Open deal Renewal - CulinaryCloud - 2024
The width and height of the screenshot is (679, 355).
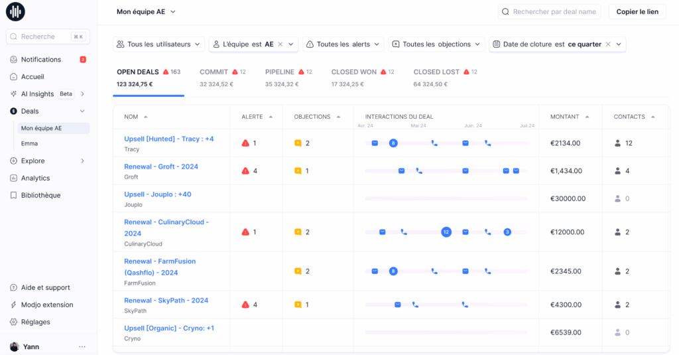(x=166, y=228)
